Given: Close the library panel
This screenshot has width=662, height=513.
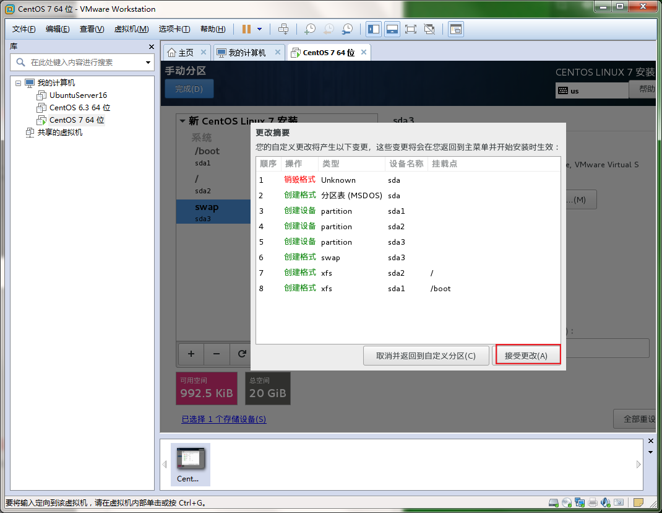Looking at the screenshot, I should tap(152, 46).
